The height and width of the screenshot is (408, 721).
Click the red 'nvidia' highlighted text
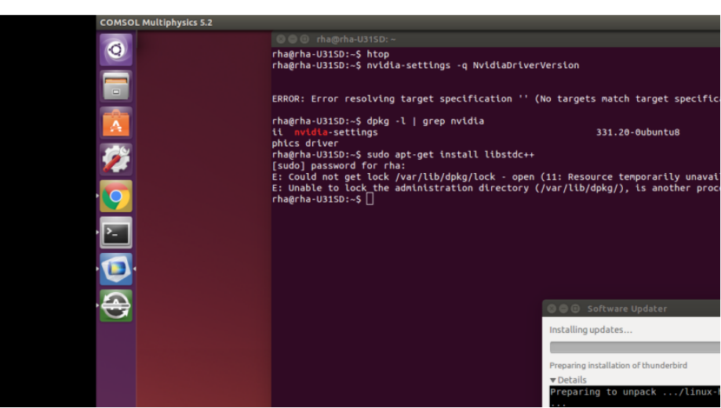click(x=311, y=132)
